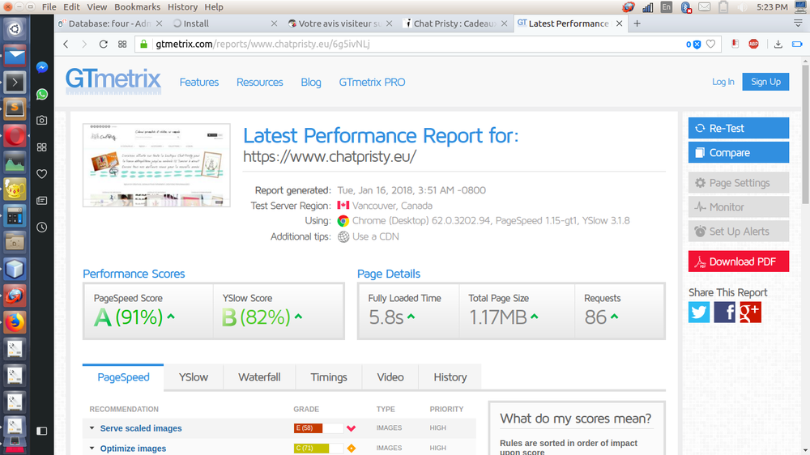Open Messenger in the Opera sidebar
This screenshot has height=455, width=810.
[x=42, y=67]
